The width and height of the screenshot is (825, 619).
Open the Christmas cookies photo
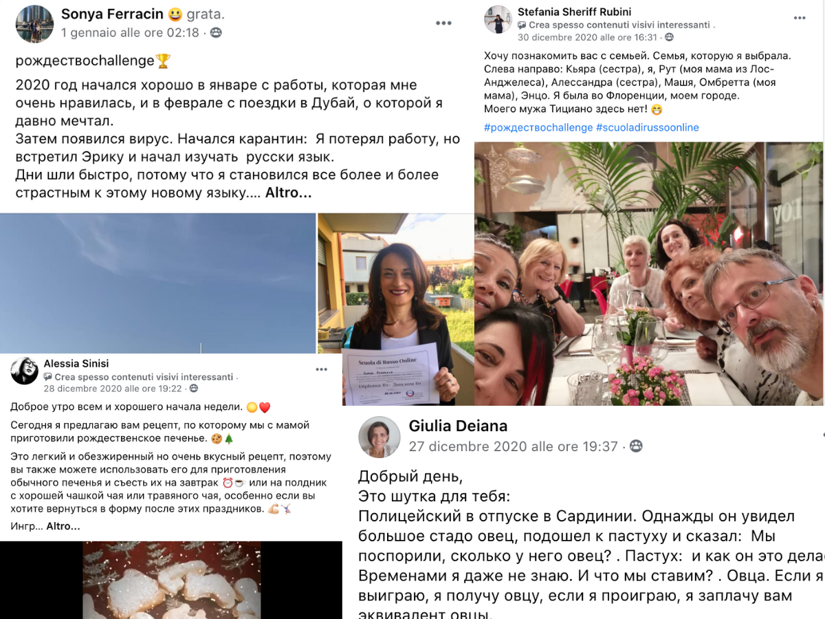pos(170,580)
